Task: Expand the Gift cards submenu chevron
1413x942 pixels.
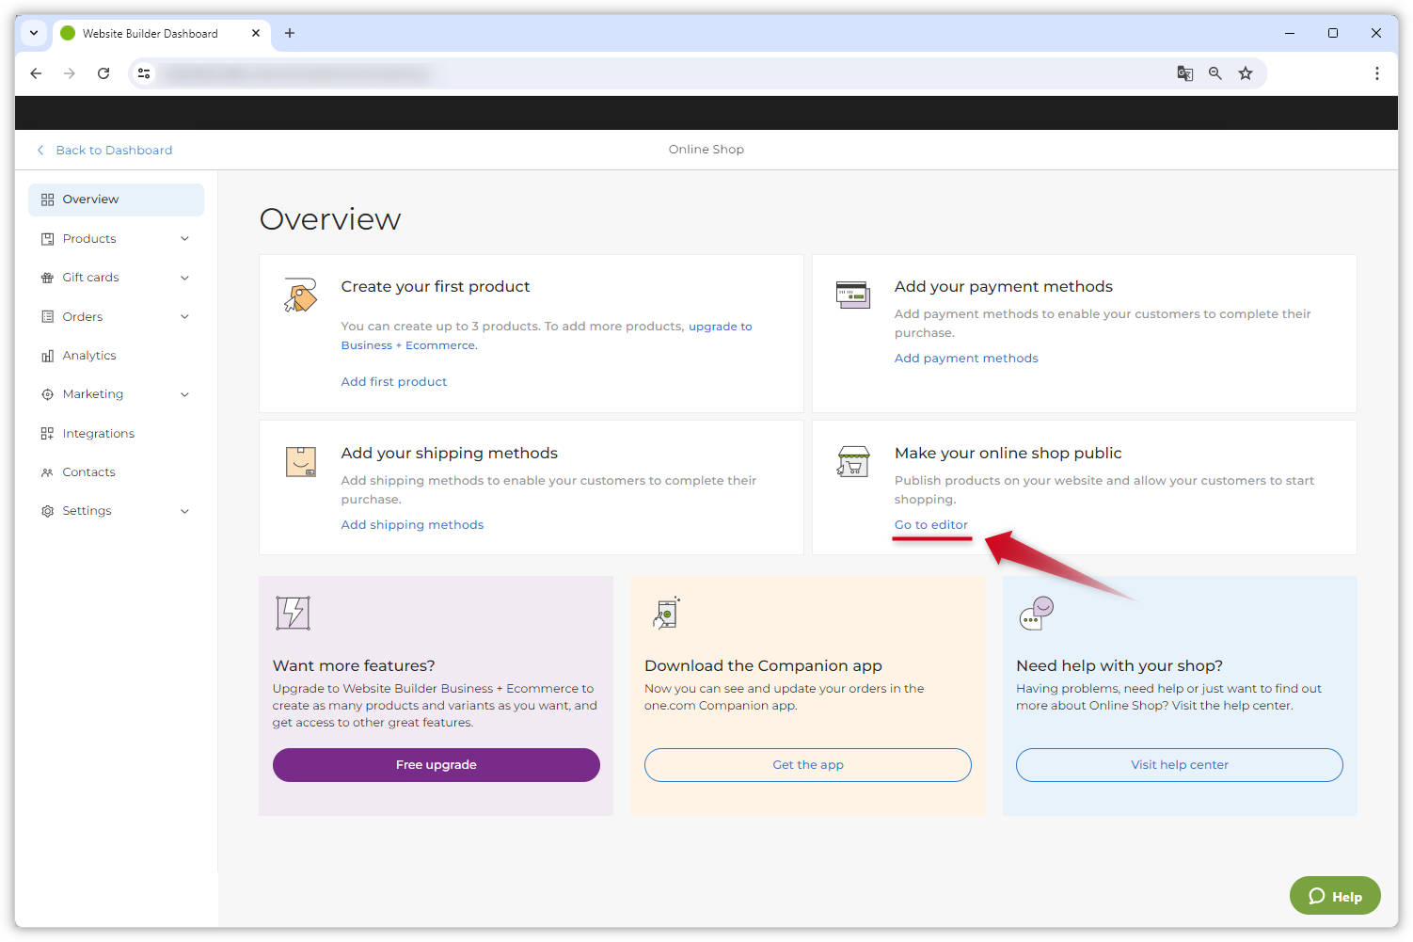Action: 184,278
